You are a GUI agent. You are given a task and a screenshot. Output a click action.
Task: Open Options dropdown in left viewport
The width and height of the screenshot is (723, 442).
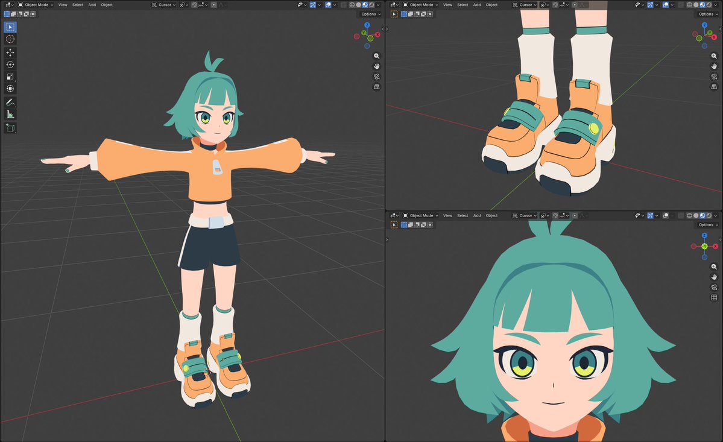(x=371, y=14)
